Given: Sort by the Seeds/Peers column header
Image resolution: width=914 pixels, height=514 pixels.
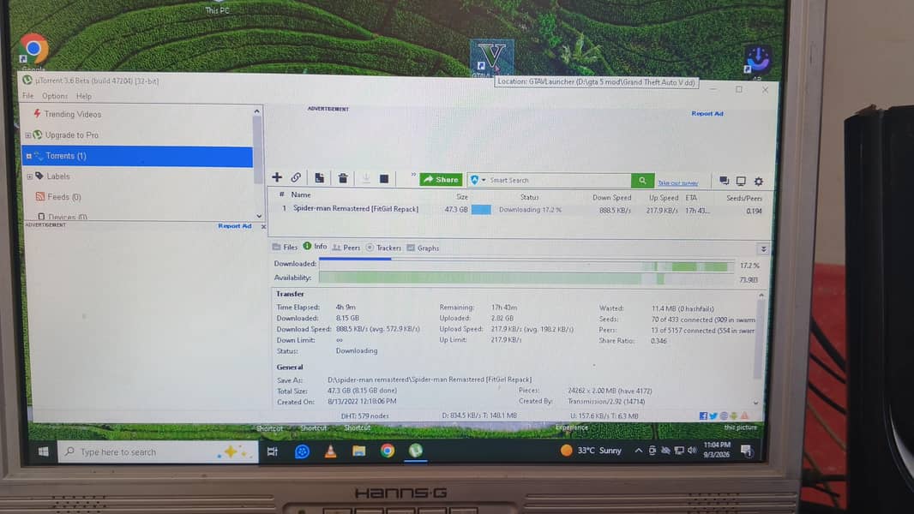Looking at the screenshot, I should [x=743, y=199].
